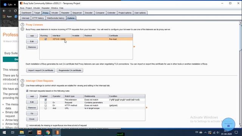Switch to the Intercept sub-tab
Screen dimensions: 242x136
(x=25, y=18)
